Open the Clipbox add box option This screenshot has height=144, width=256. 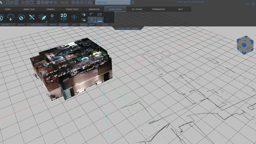(x=83, y=14)
